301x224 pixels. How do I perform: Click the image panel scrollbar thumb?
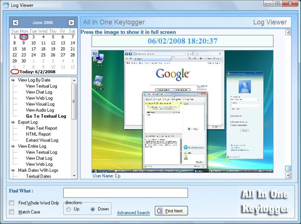[x=288, y=168]
